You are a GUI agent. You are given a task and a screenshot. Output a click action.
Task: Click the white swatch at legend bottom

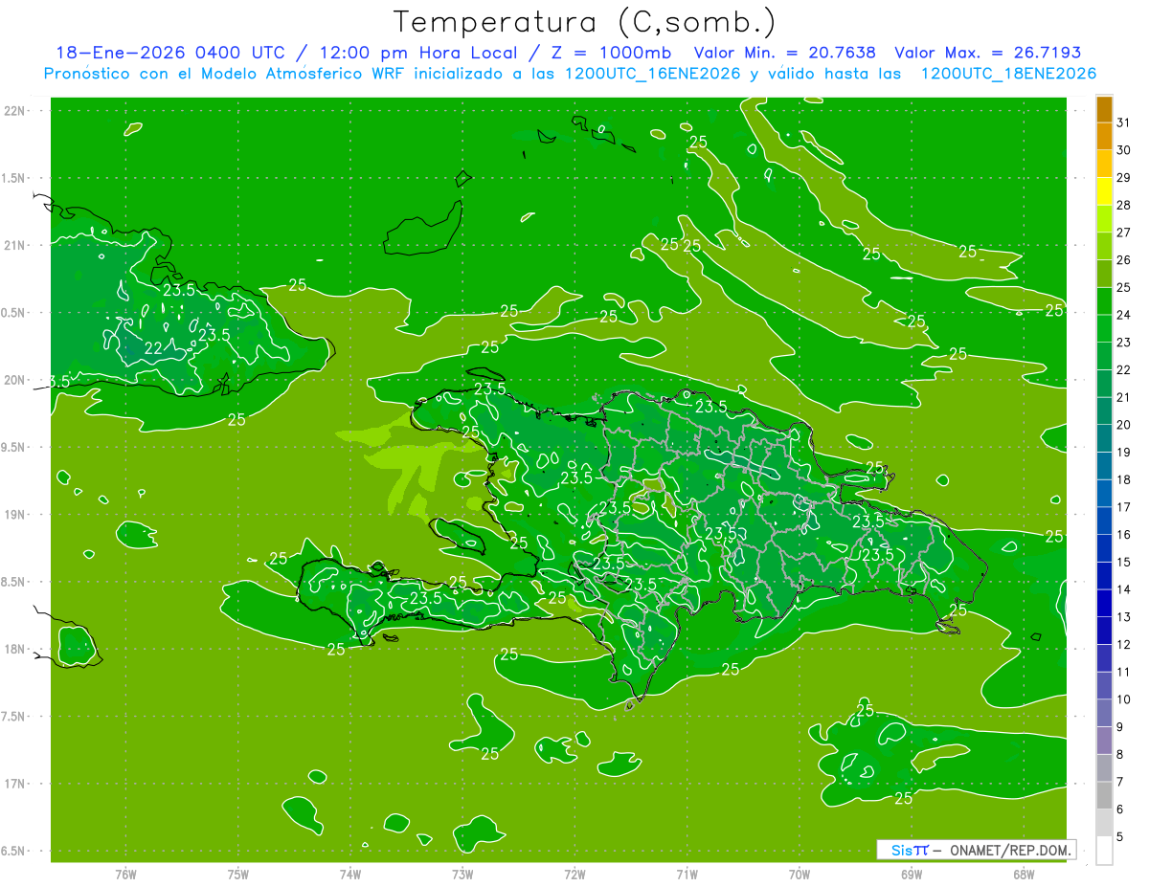(1104, 850)
